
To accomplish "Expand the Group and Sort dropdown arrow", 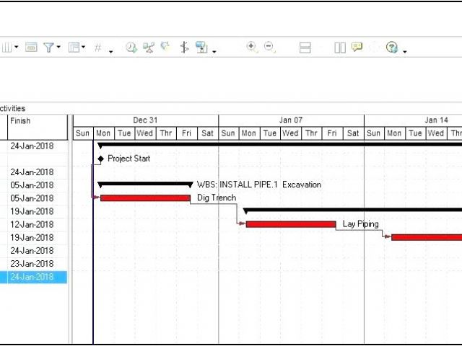I will pos(84,48).
